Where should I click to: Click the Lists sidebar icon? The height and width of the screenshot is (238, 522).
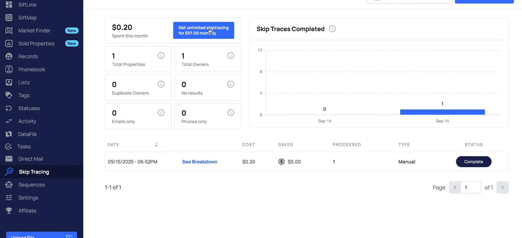pos(9,82)
